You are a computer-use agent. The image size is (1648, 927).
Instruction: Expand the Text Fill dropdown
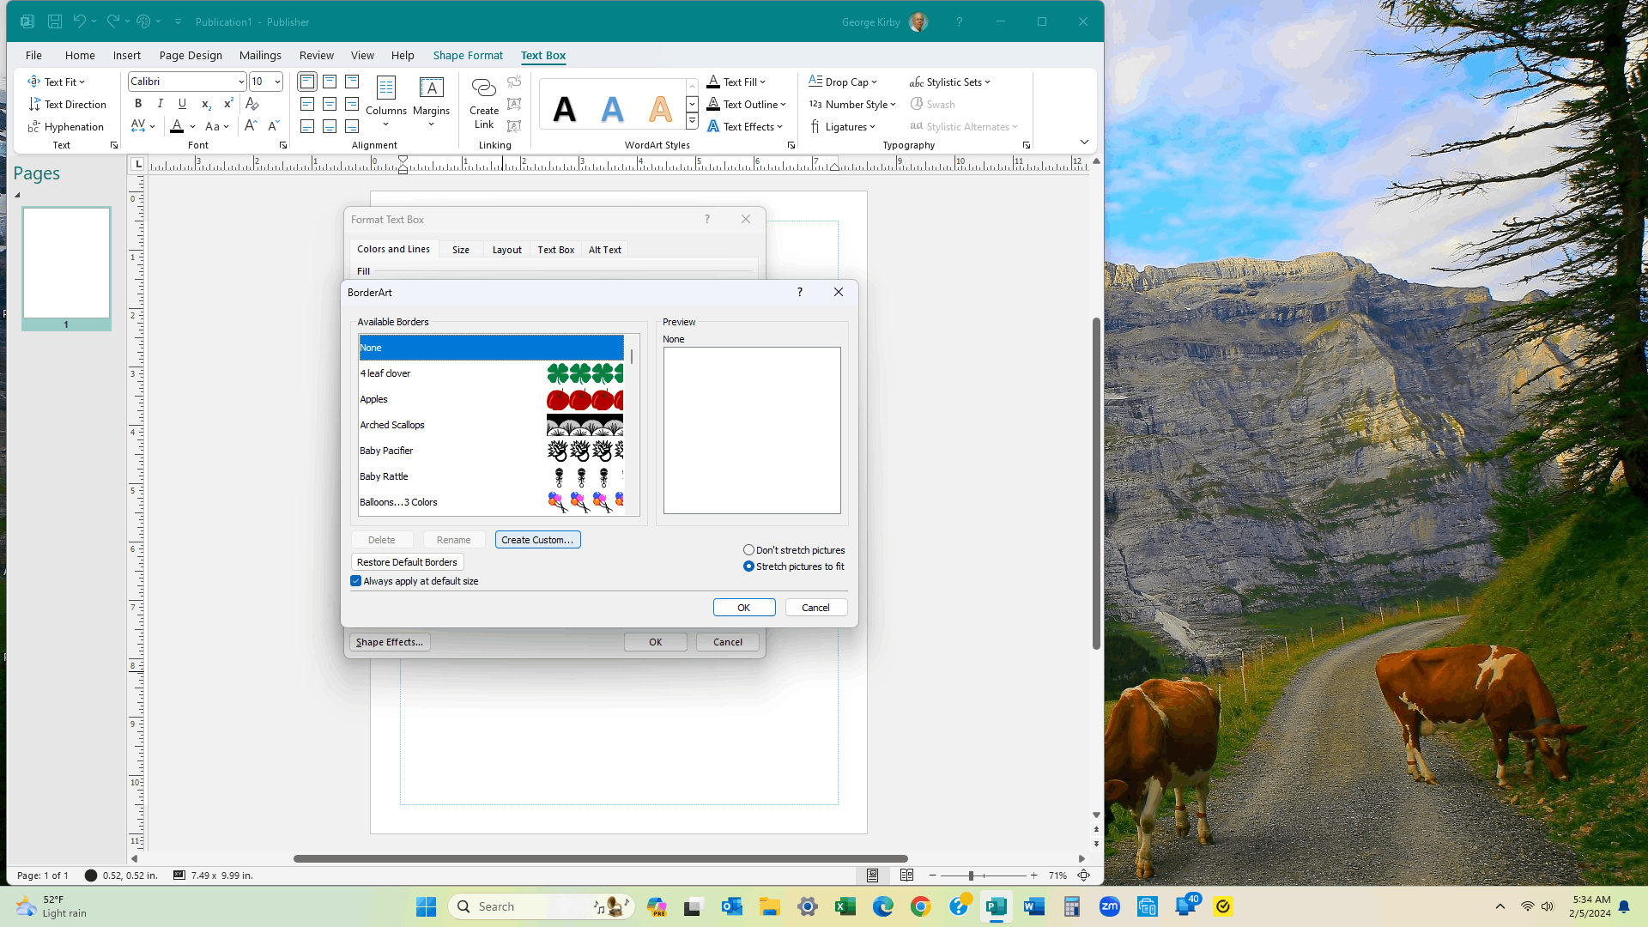tap(762, 82)
